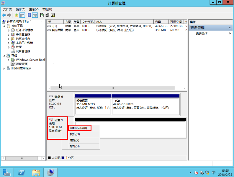Click the tree pane scroll right arrow

pos(43,158)
